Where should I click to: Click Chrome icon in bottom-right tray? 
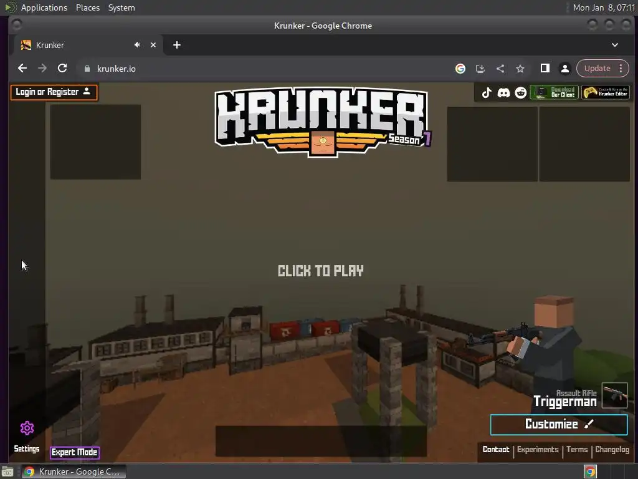coord(591,472)
